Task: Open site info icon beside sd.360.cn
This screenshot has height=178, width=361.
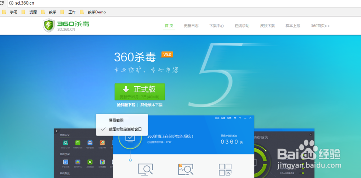Action: (10, 3)
